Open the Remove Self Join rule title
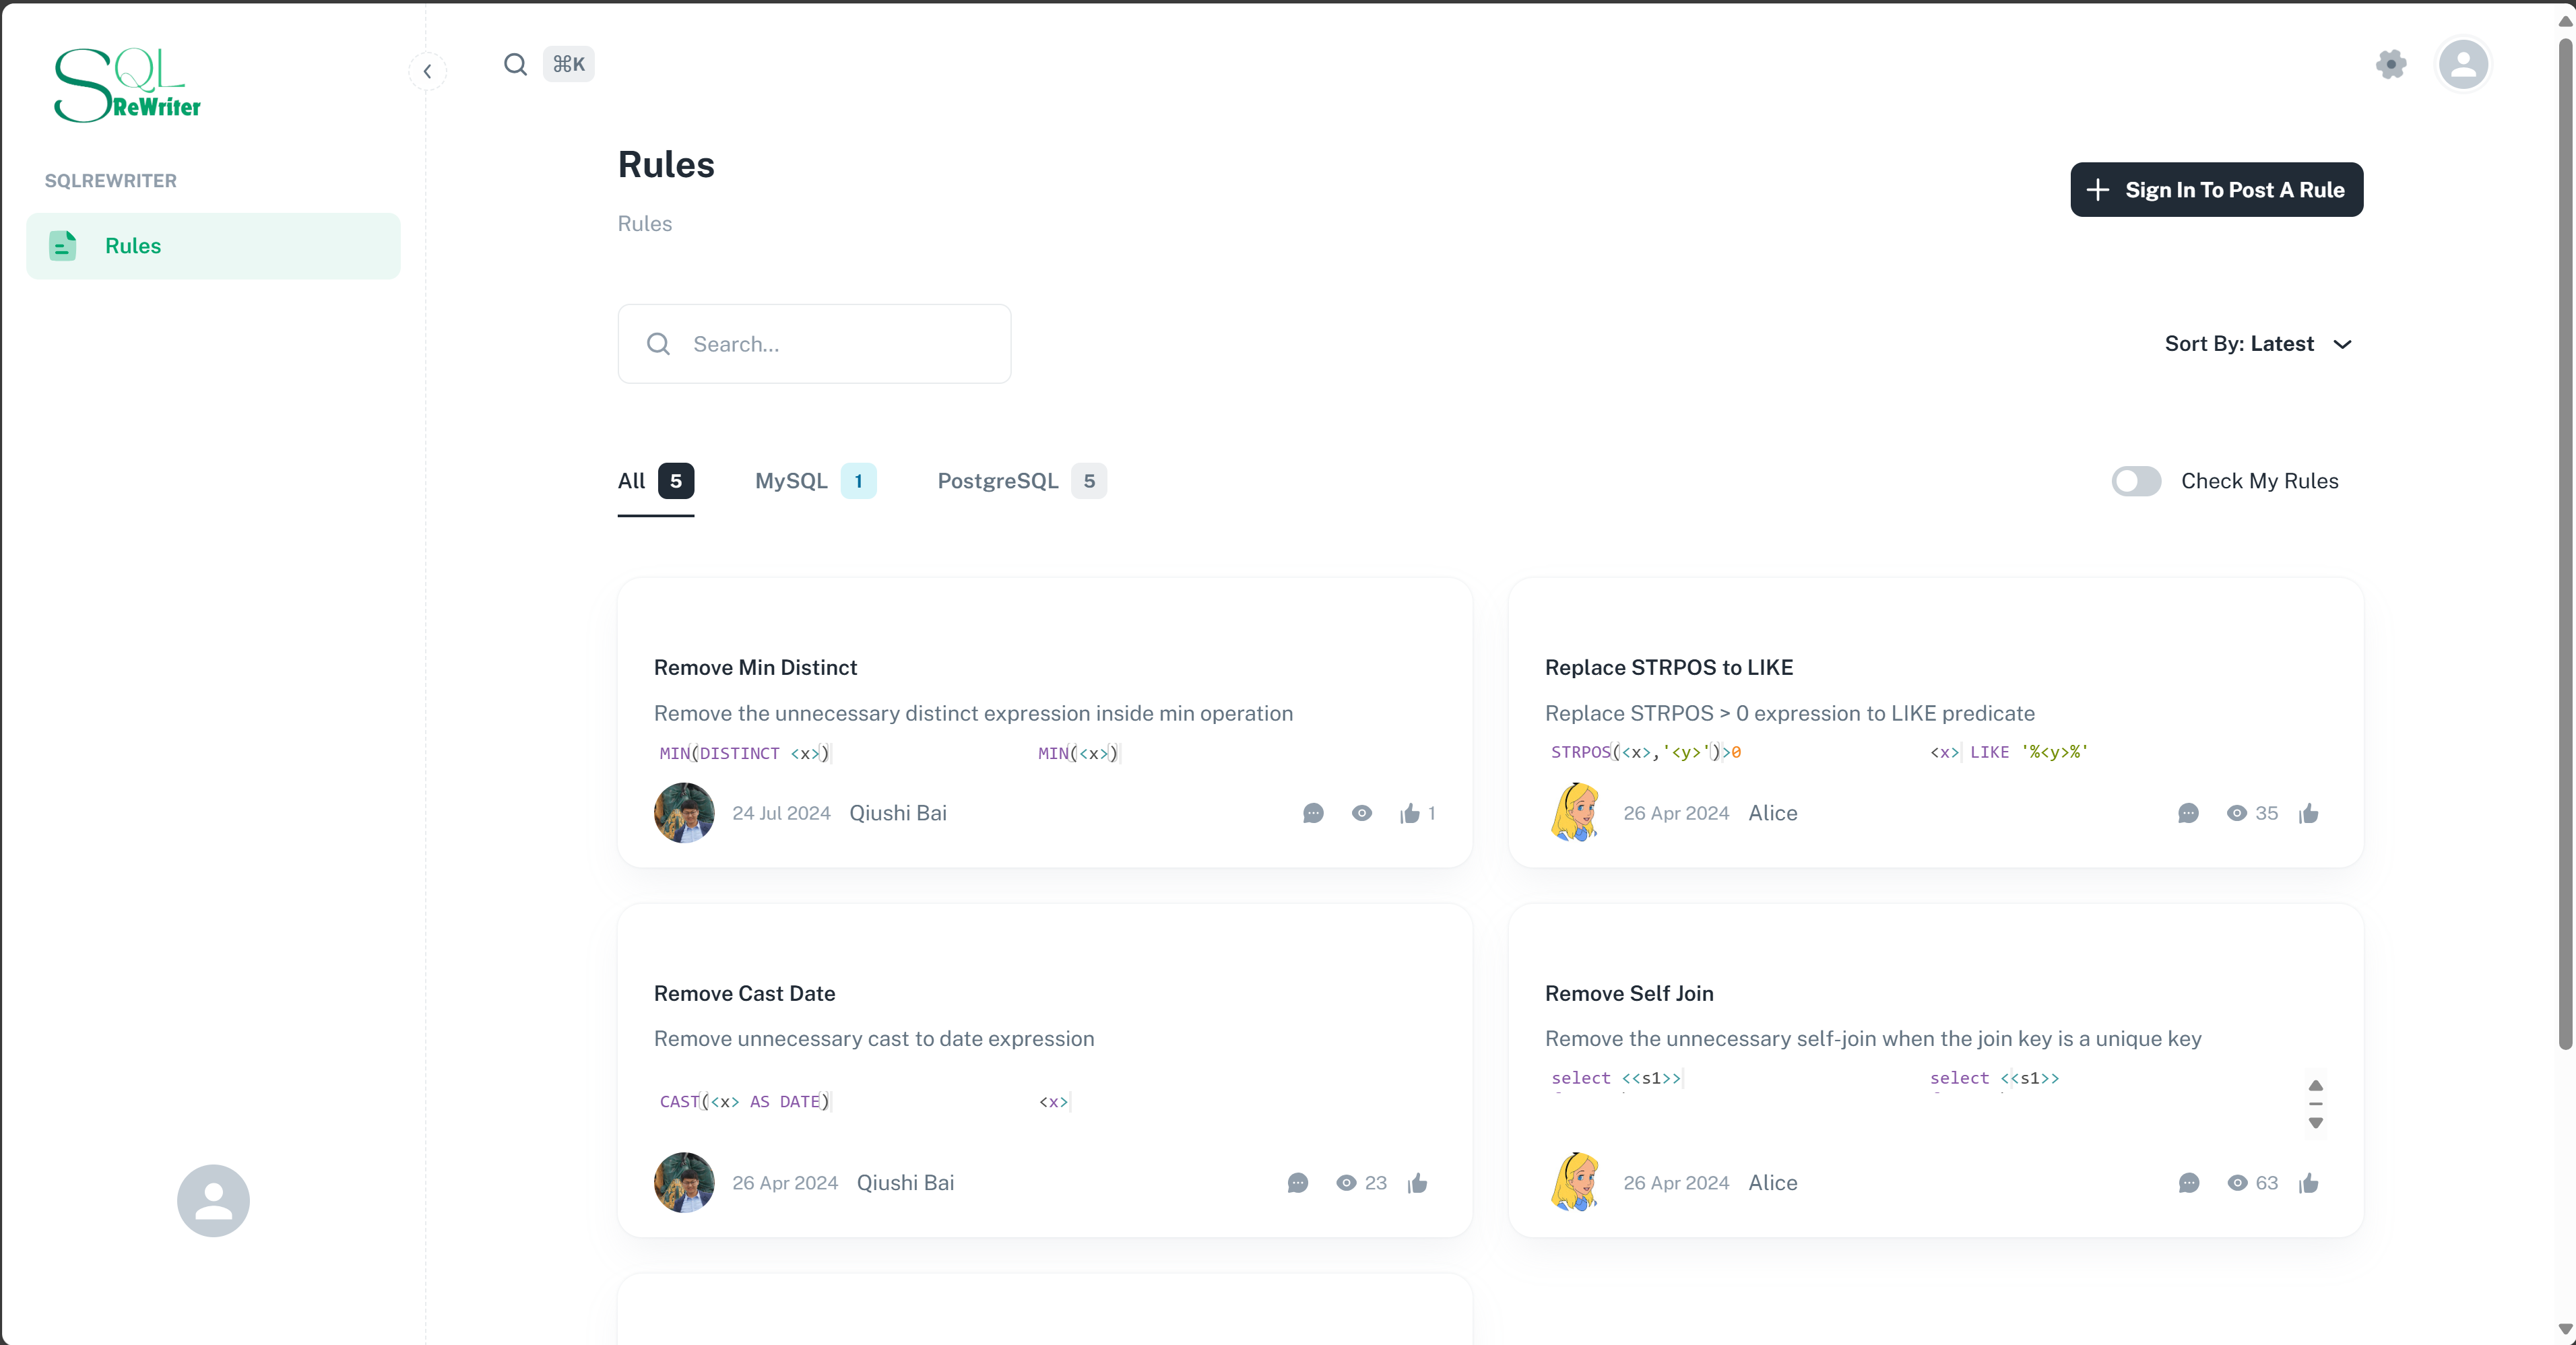 [x=1628, y=993]
